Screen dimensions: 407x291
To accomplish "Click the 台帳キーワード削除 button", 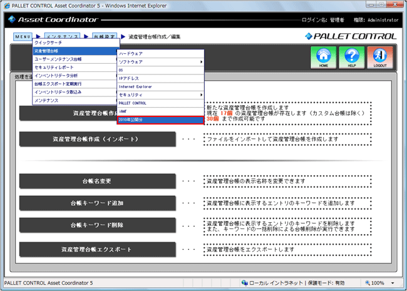I will (98, 225).
